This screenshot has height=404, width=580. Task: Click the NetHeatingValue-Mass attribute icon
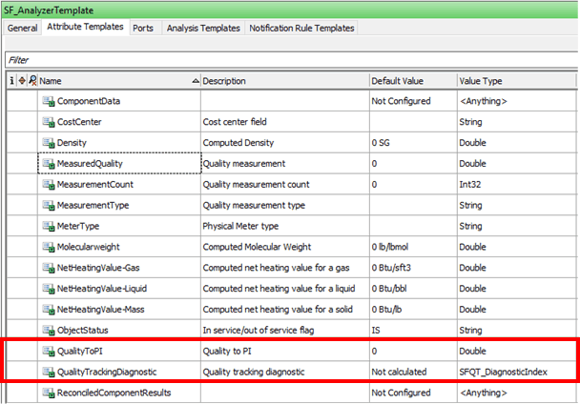[x=49, y=310]
